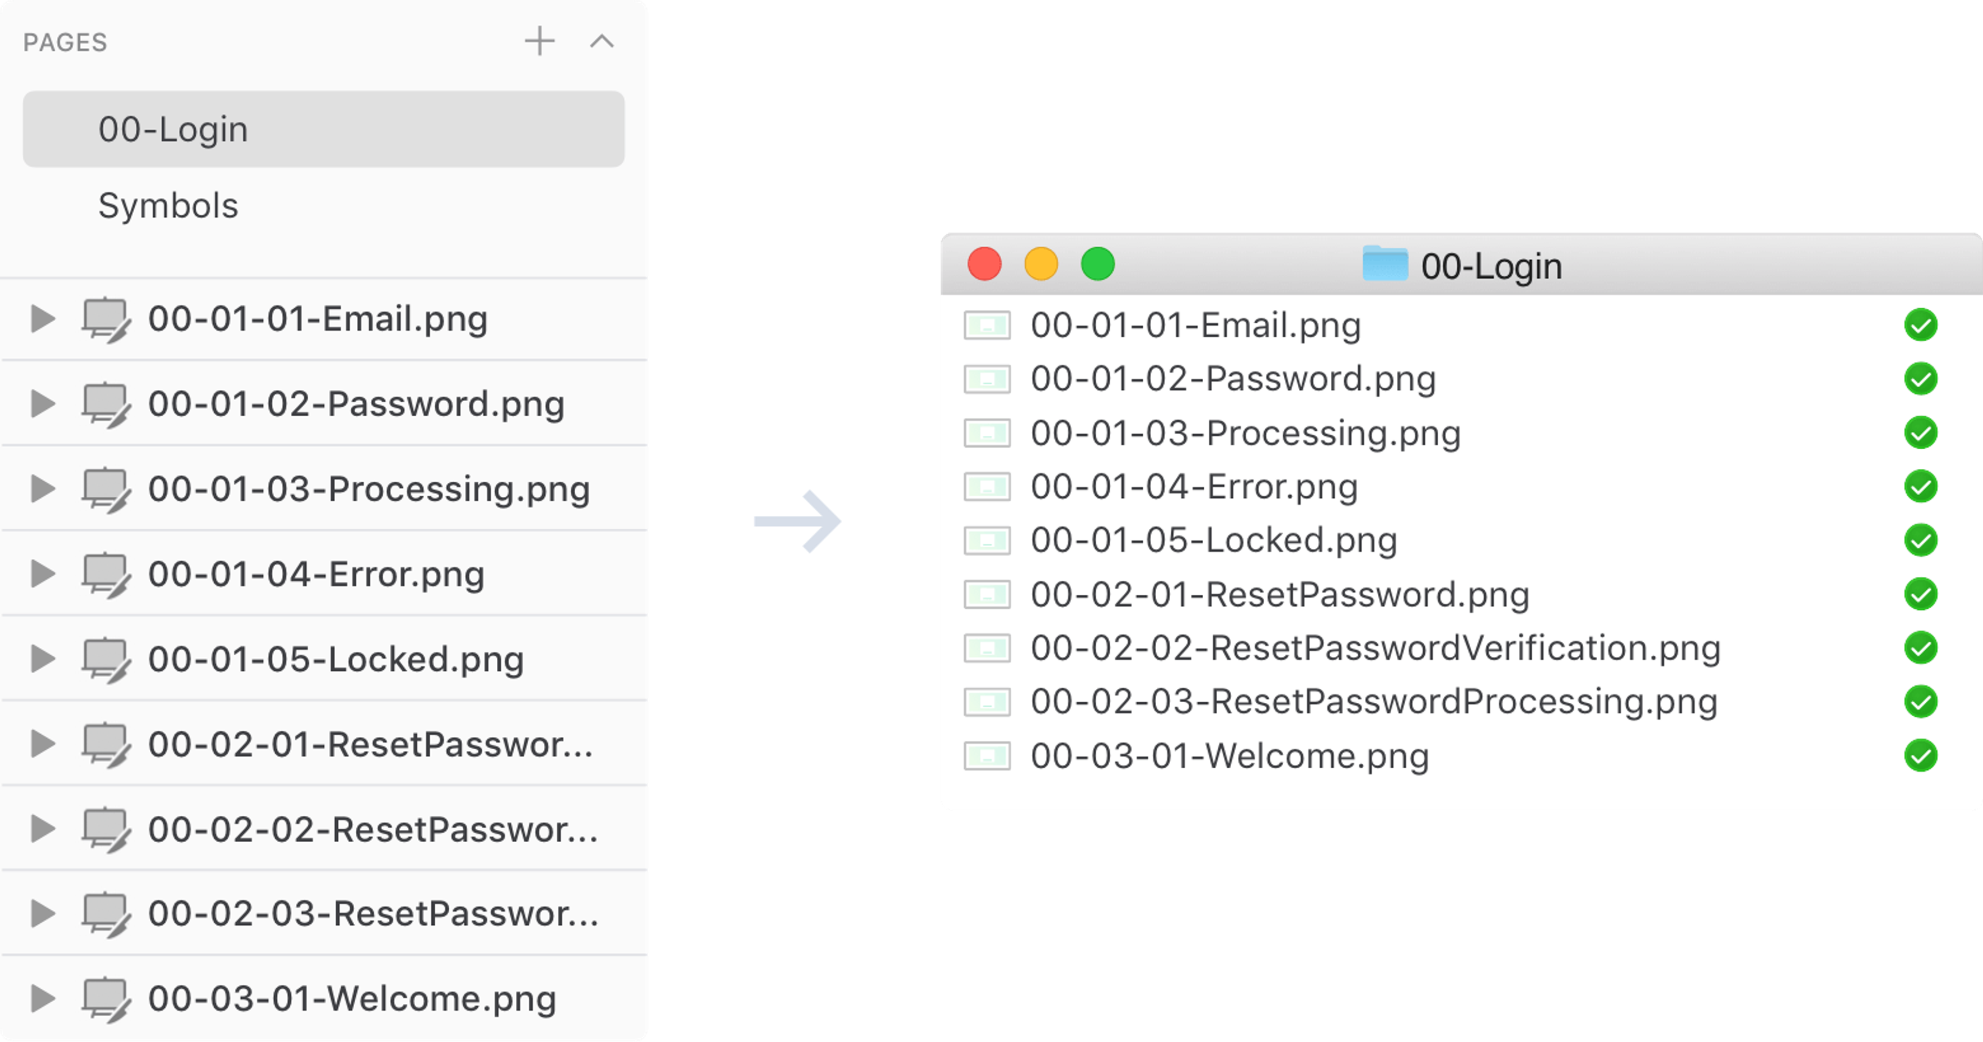Collapse the Pages panel with the chevron
This screenshot has width=1983, height=1042.
click(603, 41)
